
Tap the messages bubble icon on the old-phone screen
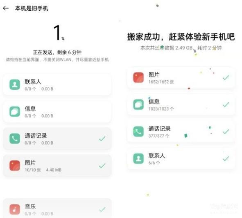15,111
